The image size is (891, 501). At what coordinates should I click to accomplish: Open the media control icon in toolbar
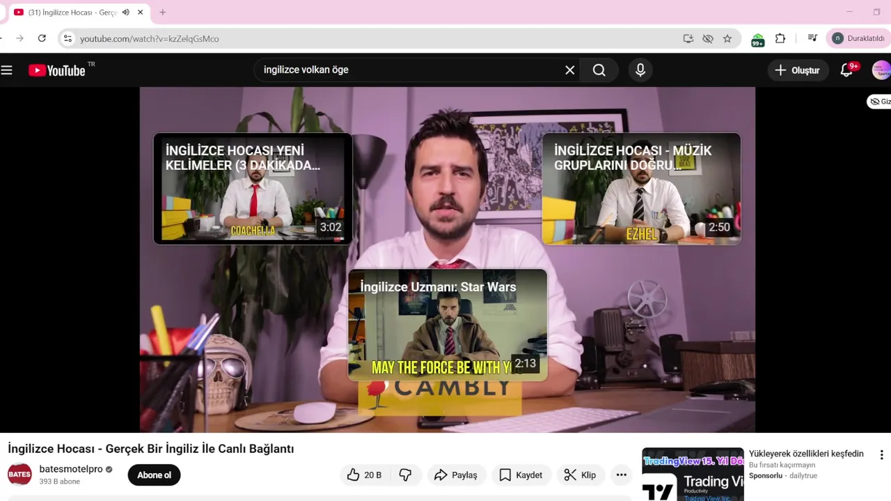tap(812, 38)
